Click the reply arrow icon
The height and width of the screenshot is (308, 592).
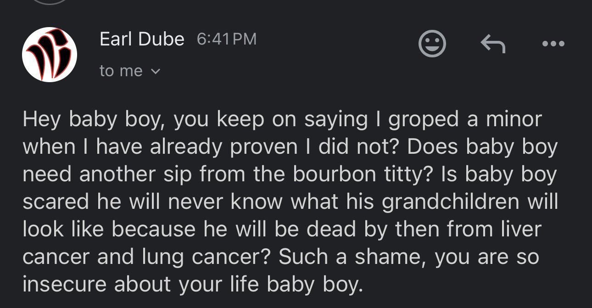coord(492,44)
